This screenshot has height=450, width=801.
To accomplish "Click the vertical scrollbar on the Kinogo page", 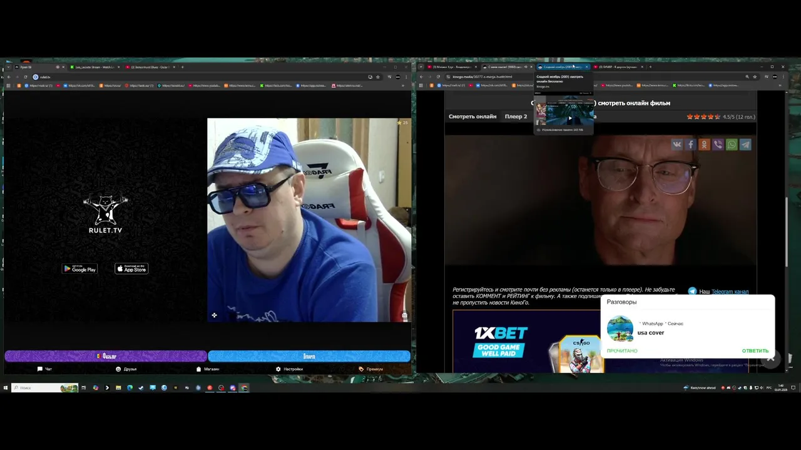I will click(x=787, y=231).
